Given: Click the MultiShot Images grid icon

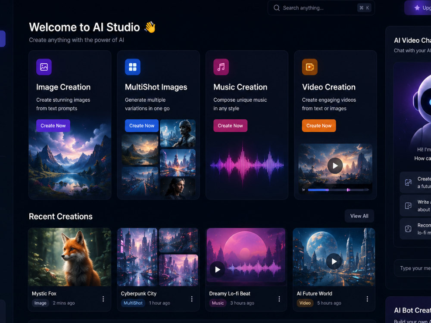Looking at the screenshot, I should pos(132,67).
